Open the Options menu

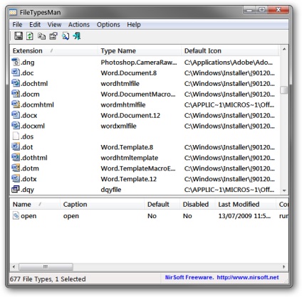click(x=108, y=25)
